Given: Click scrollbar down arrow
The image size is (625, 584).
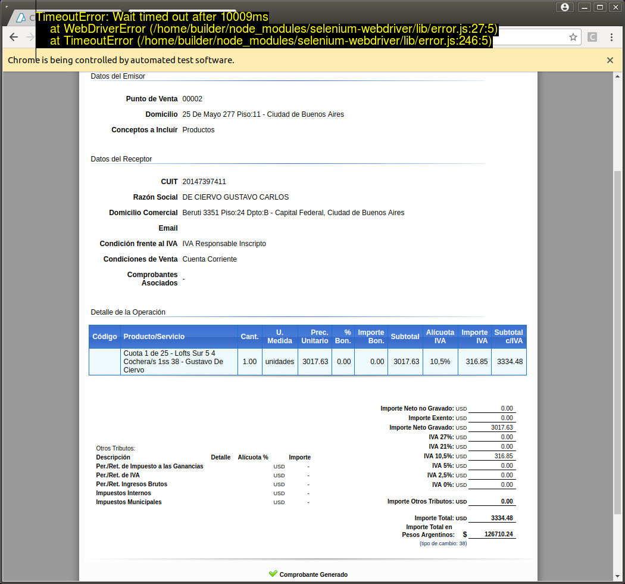Looking at the screenshot, I should coord(617,576).
